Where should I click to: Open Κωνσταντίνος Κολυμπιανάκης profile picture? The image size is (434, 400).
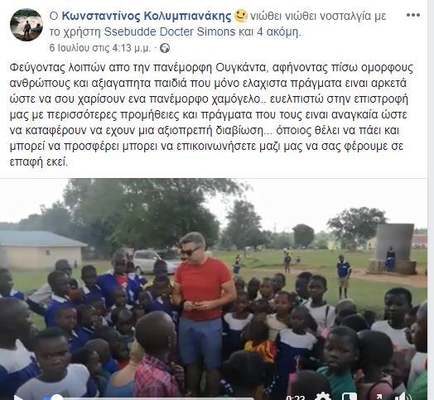(27, 25)
